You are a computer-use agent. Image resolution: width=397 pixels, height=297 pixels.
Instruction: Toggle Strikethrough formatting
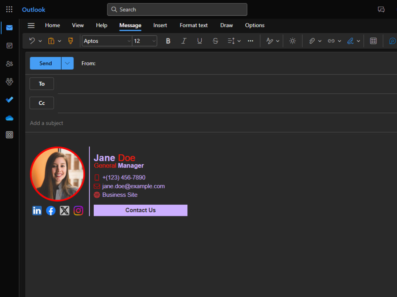215,41
